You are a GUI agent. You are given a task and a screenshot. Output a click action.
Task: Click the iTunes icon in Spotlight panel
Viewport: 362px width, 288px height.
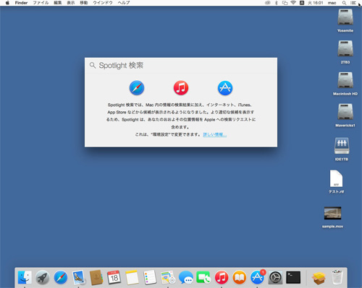[181, 88]
